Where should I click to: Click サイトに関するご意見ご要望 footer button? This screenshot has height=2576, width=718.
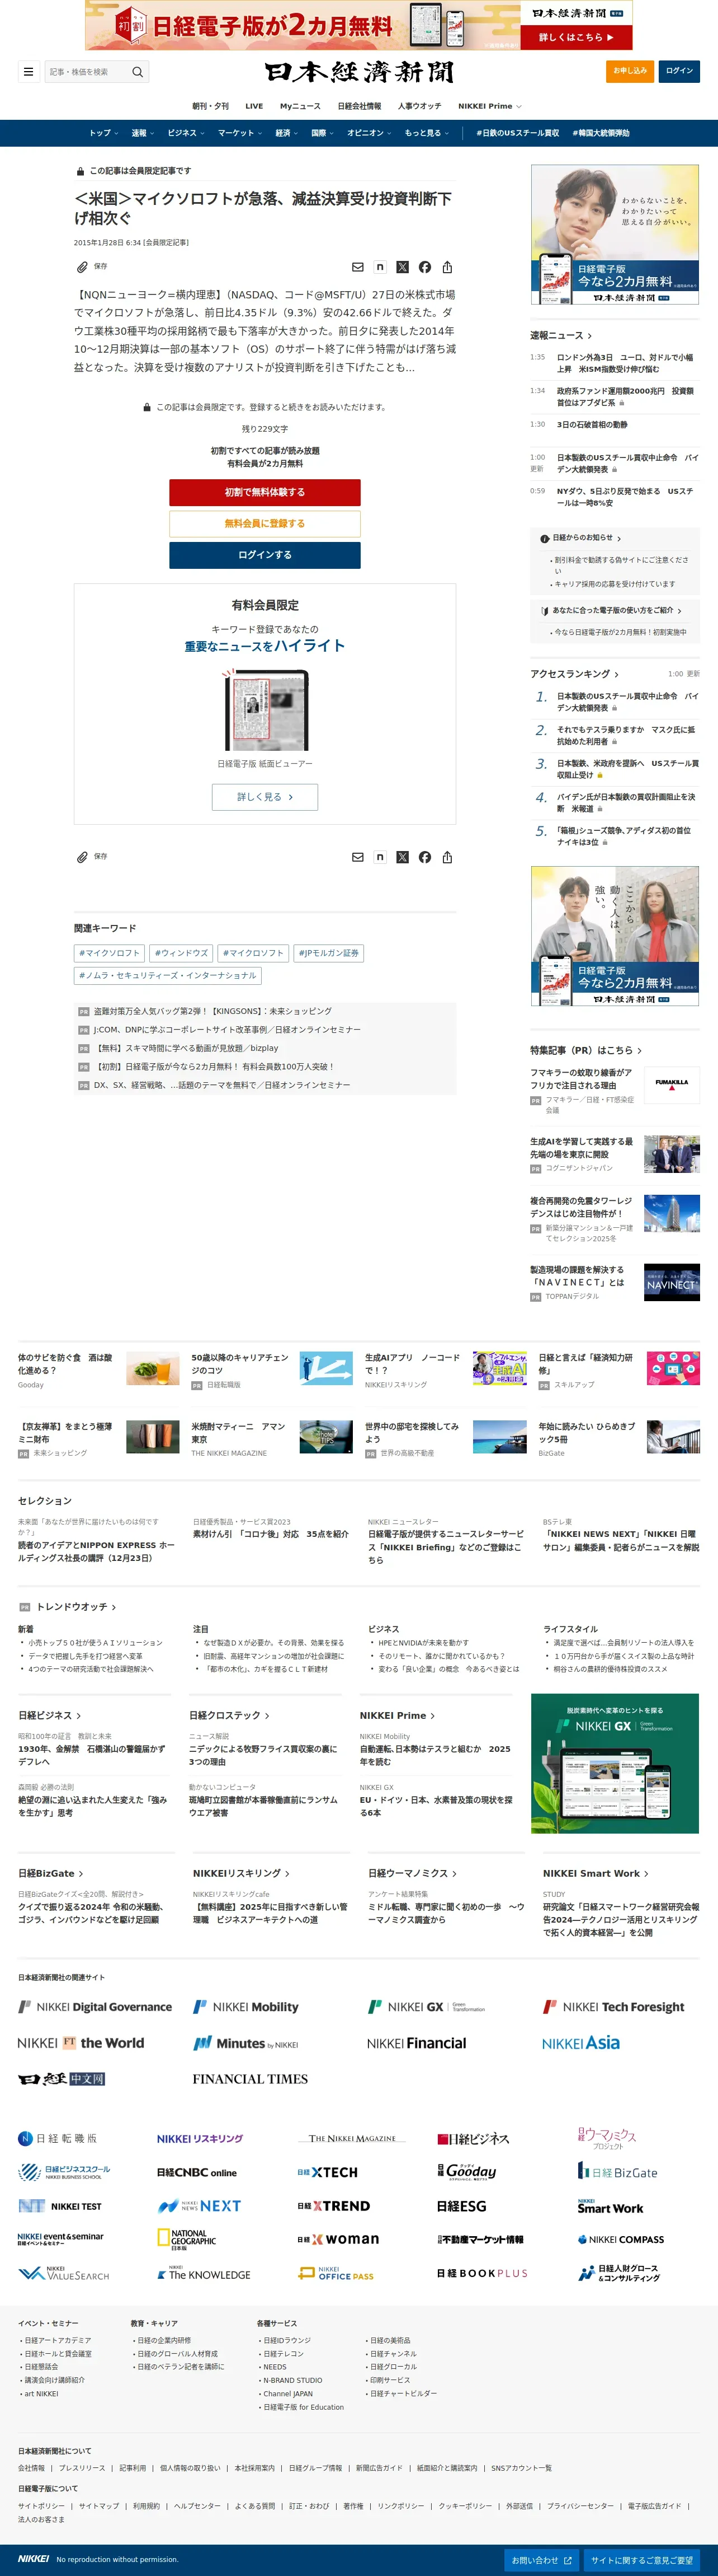pyautogui.click(x=641, y=2560)
